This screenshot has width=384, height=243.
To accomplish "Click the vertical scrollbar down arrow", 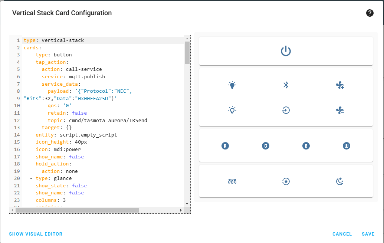I will 187,204.
